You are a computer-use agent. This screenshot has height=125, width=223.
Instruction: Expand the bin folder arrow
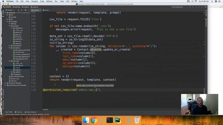click(x=7, y=15)
